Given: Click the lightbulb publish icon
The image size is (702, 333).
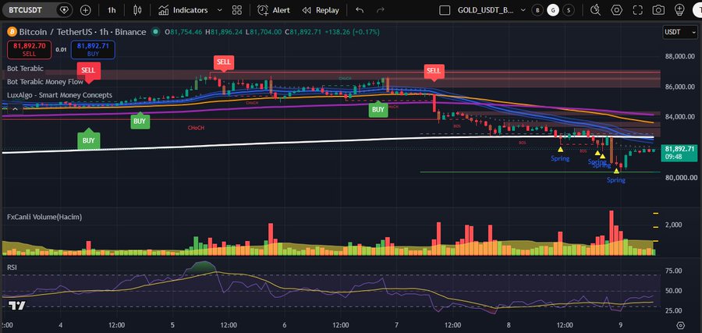Looking at the screenshot, I should tap(680, 10).
